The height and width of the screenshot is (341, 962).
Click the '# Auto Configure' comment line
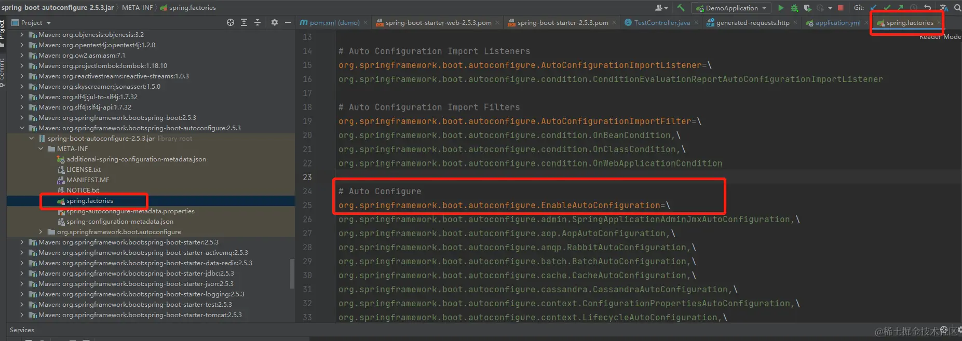pyautogui.click(x=380, y=192)
